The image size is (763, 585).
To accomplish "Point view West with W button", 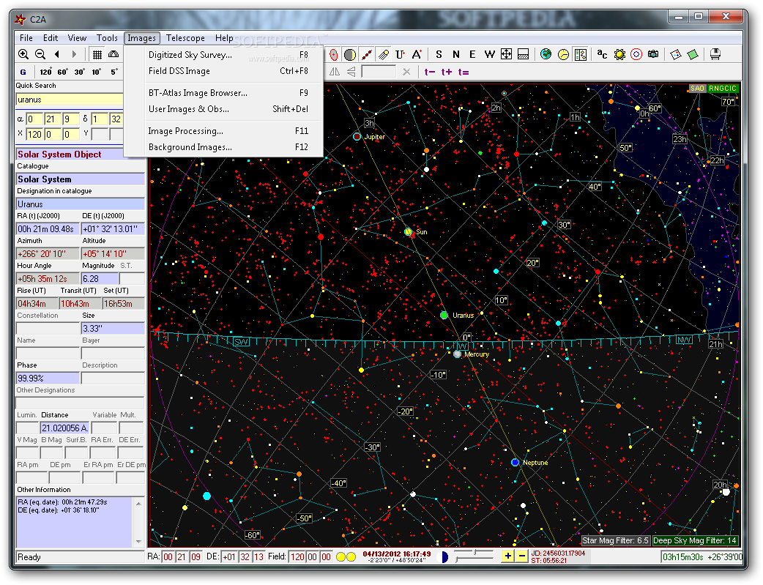I will coord(490,54).
